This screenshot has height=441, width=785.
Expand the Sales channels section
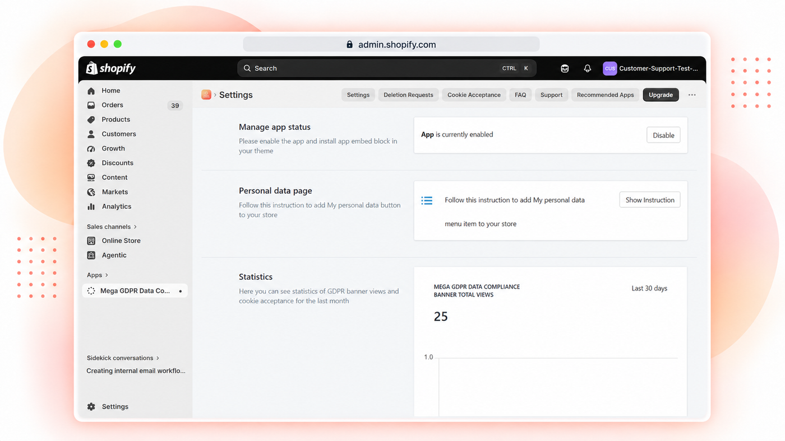click(x=112, y=227)
